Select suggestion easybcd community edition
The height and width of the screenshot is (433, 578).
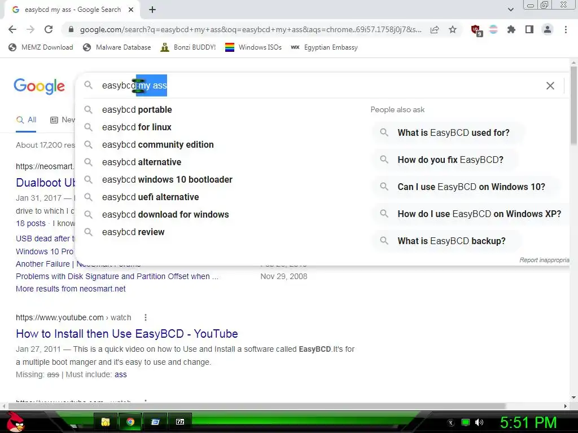[158, 145]
